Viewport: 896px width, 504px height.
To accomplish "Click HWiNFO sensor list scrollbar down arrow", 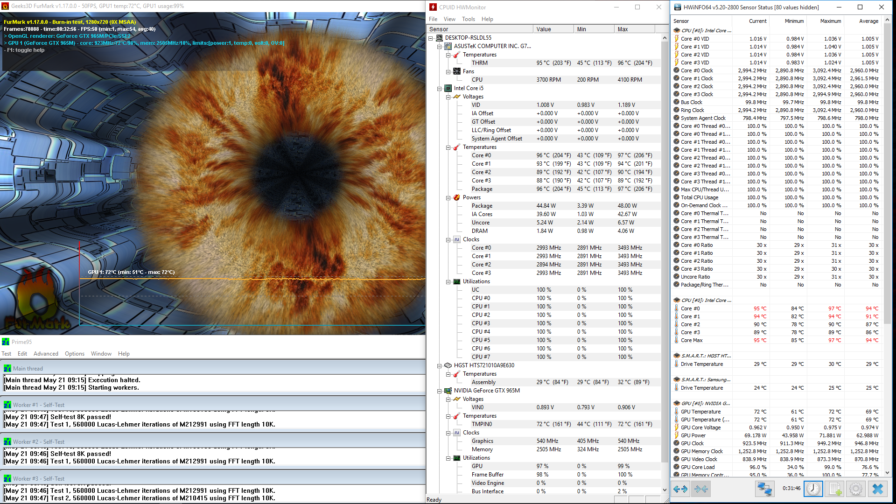I will tap(887, 473).
